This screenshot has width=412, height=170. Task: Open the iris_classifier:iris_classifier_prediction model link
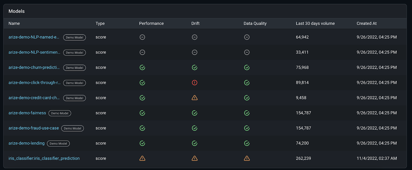coord(44,158)
